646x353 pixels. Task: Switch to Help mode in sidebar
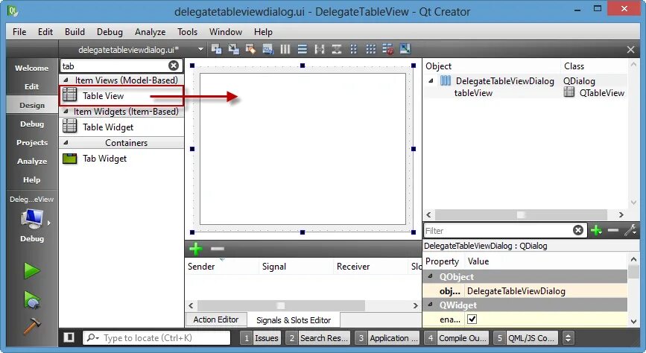click(32, 179)
